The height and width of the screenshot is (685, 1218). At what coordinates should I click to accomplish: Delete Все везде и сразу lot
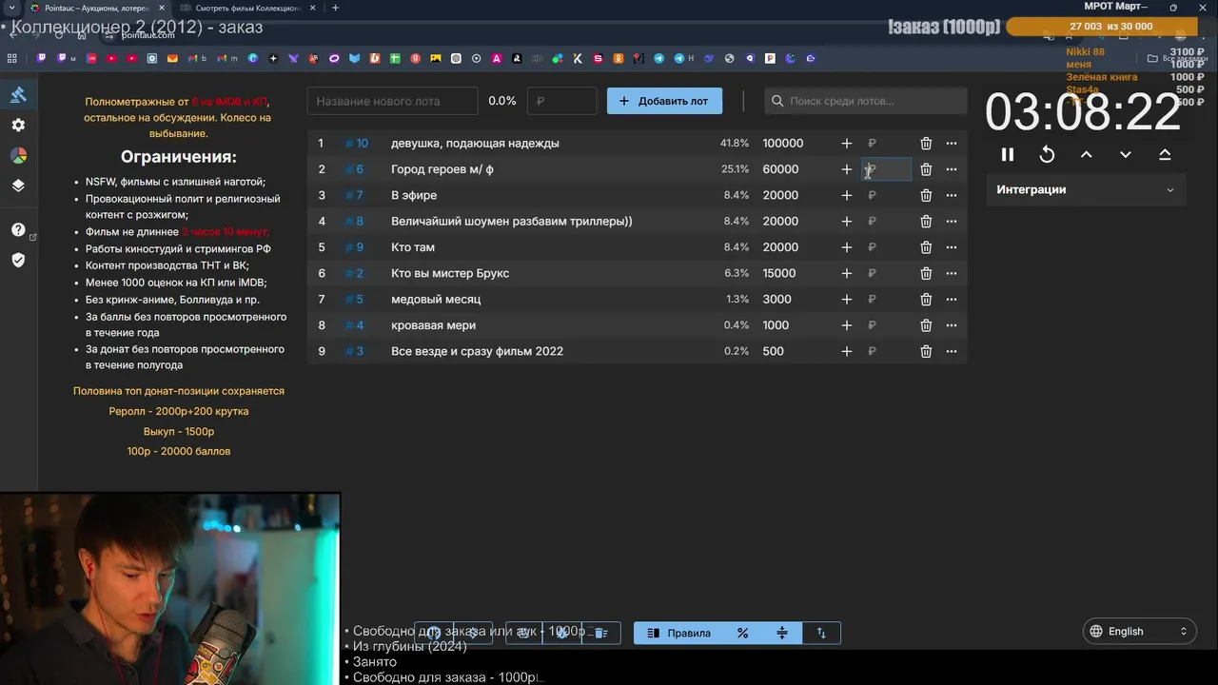[x=926, y=351]
